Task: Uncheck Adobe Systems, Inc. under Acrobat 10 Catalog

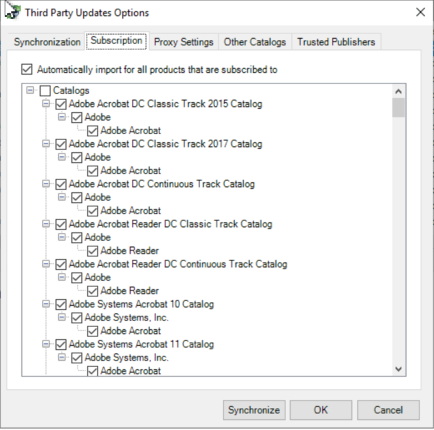Action: coord(77,318)
